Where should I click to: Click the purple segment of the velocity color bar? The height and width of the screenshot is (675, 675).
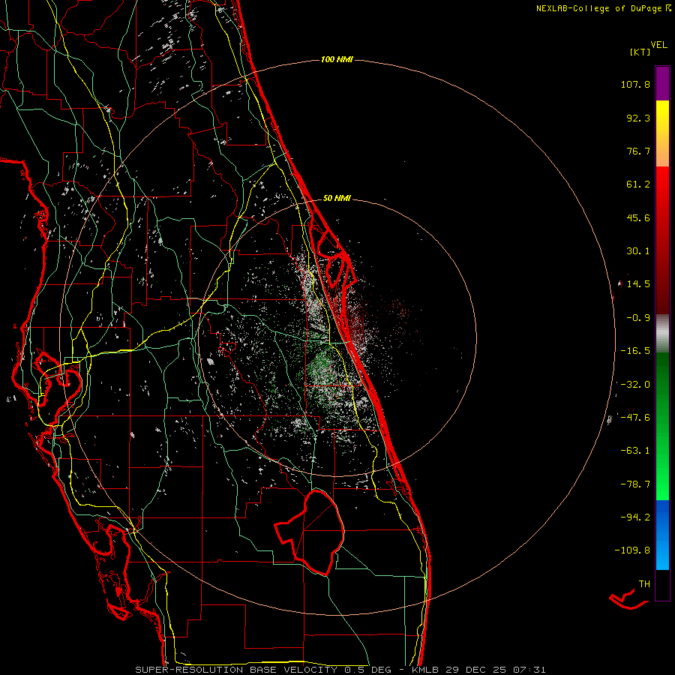click(662, 83)
